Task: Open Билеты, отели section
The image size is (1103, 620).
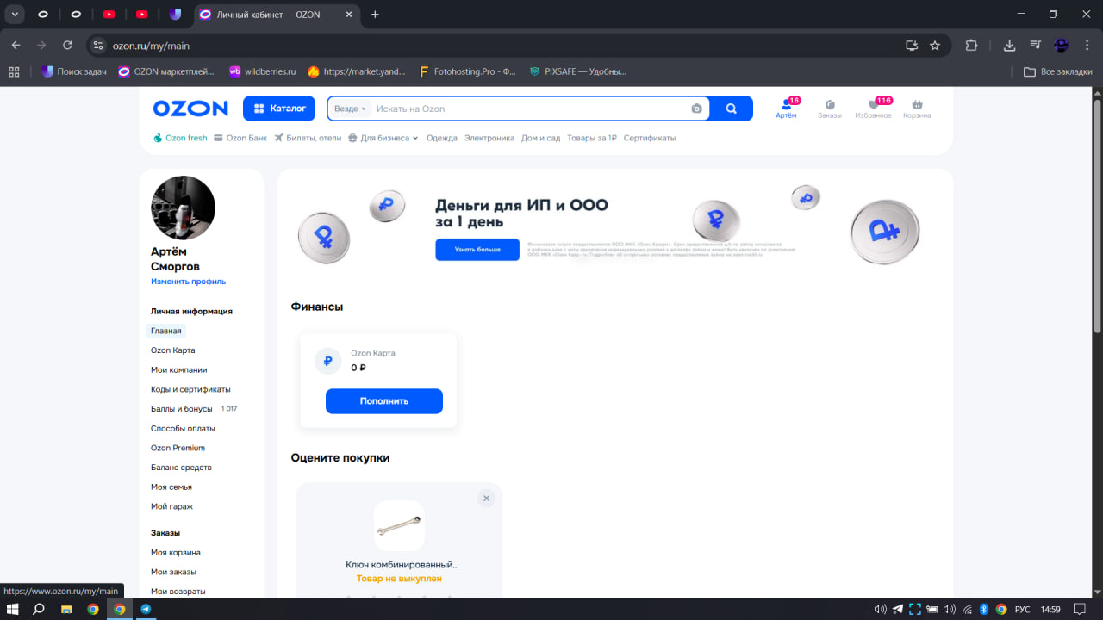Action: (308, 138)
